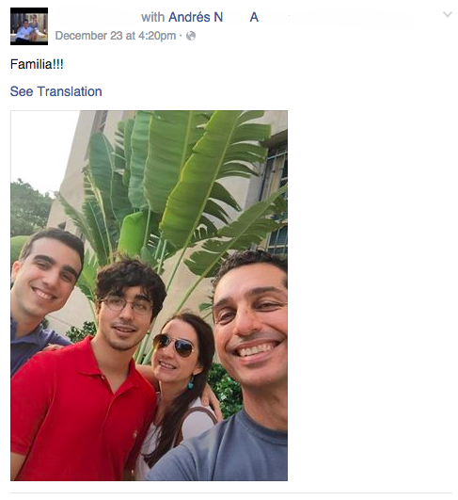
Task: Click the word 'with' before Andrés
Action: pyautogui.click(x=153, y=17)
